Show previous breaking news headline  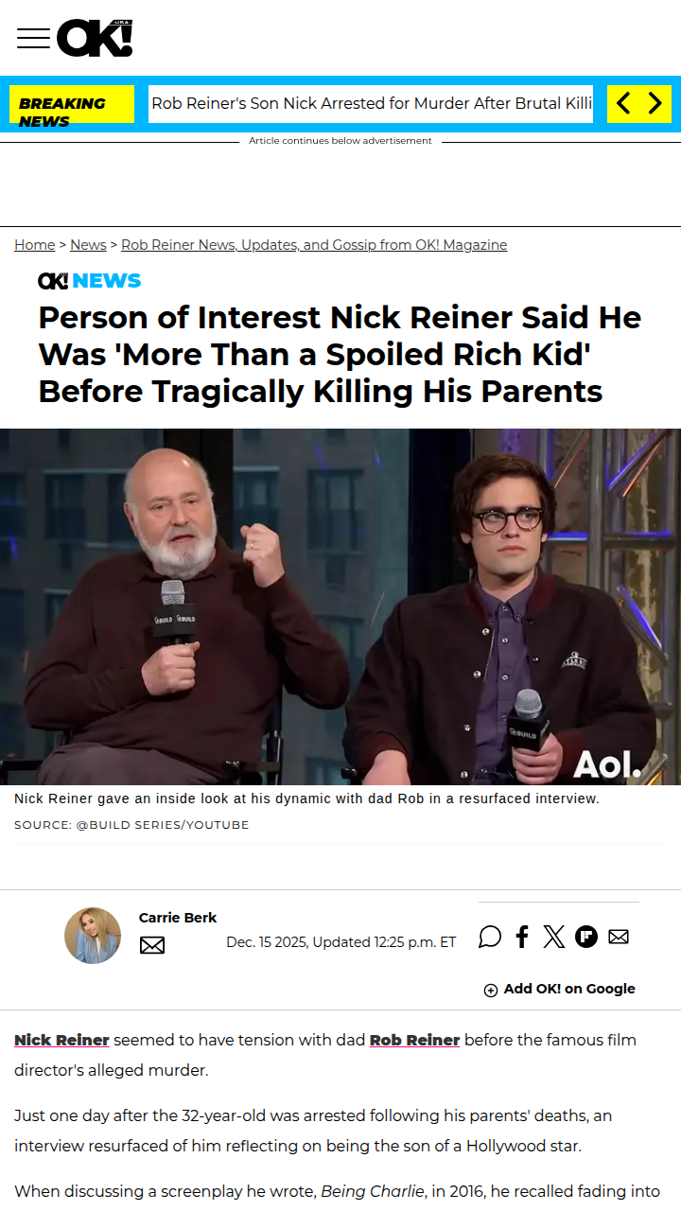click(x=623, y=104)
